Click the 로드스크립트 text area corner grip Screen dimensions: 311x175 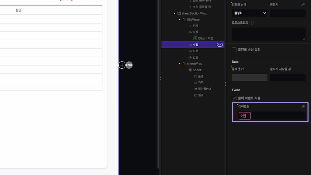click(x=304, y=39)
